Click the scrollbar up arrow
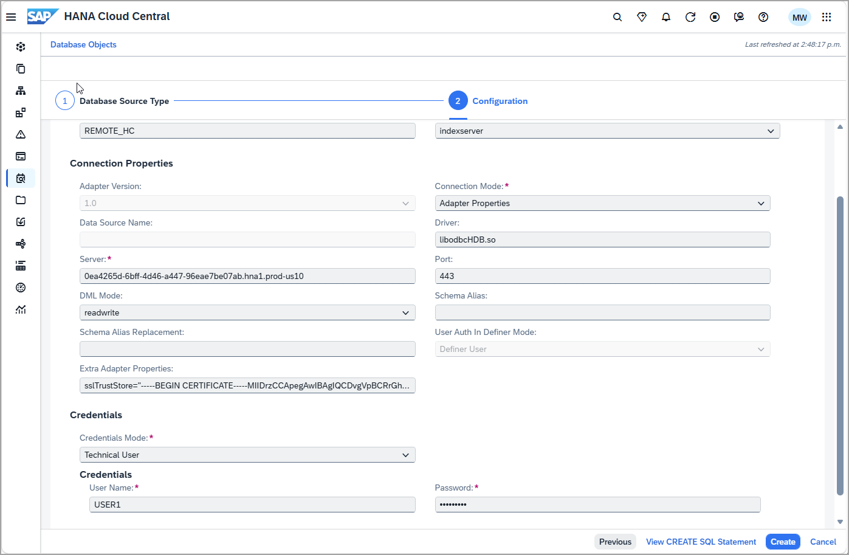 [840, 127]
